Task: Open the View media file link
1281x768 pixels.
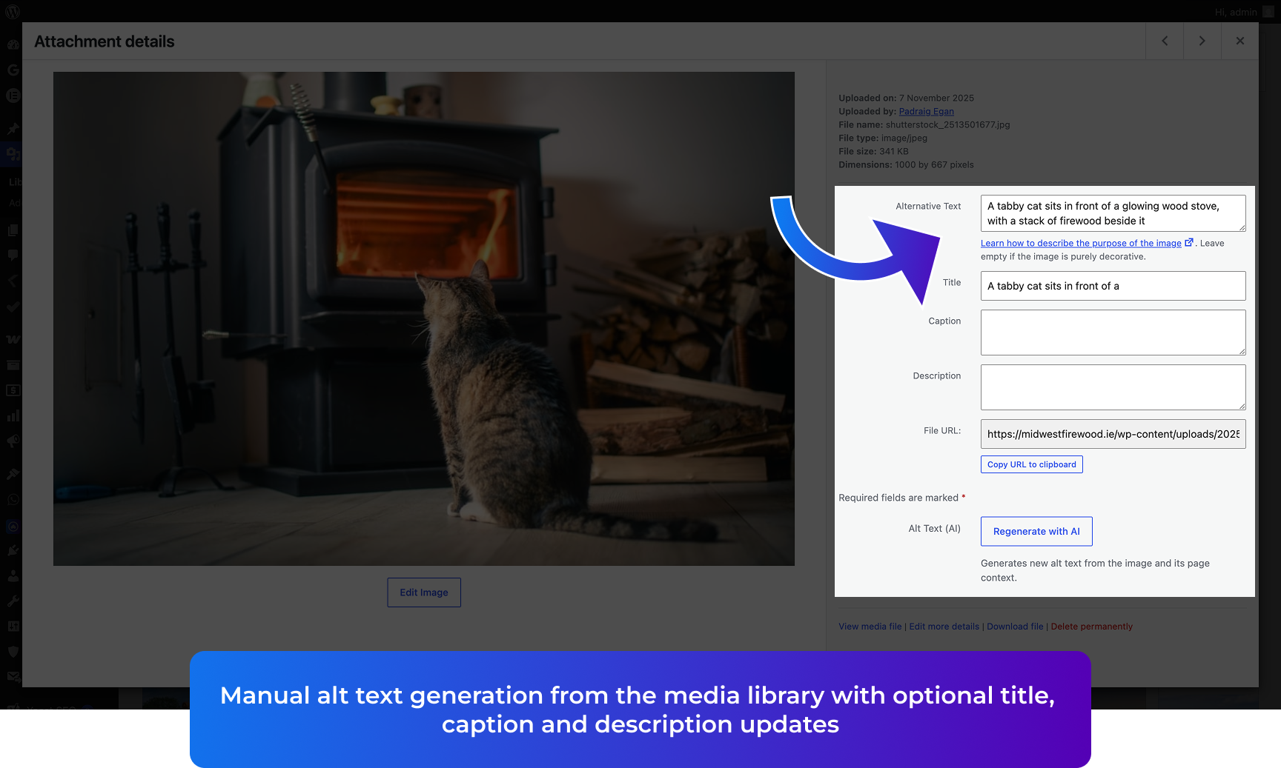Action: [870, 627]
